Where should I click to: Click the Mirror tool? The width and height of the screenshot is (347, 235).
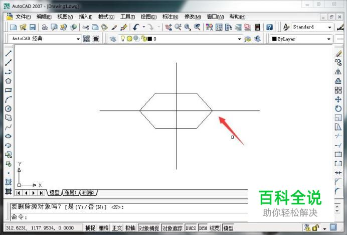338,72
